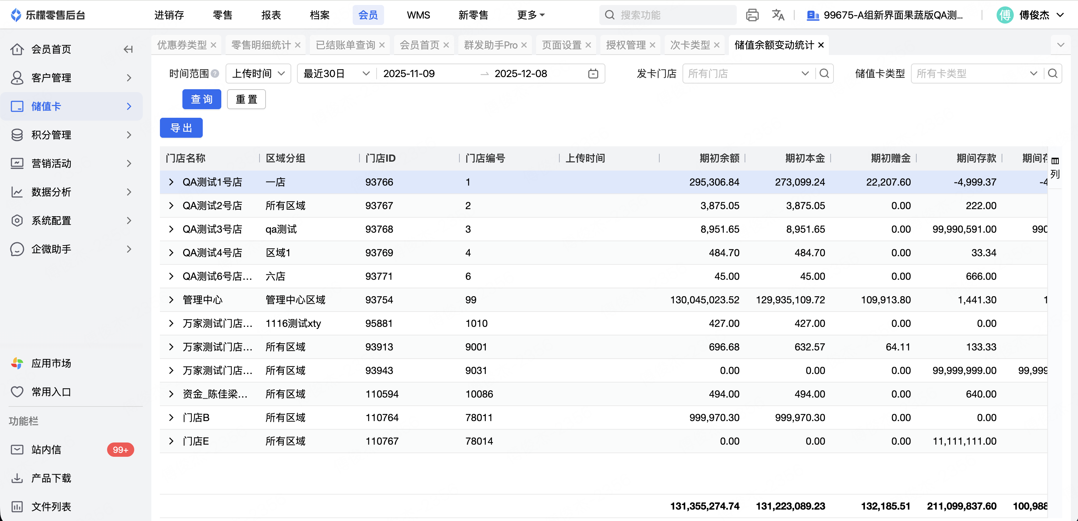Click the help icon next to 时间范围
The width and height of the screenshot is (1078, 521).
[x=215, y=74]
